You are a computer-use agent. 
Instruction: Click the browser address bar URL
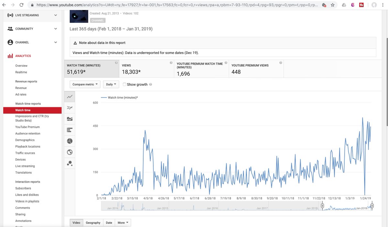point(177,5)
